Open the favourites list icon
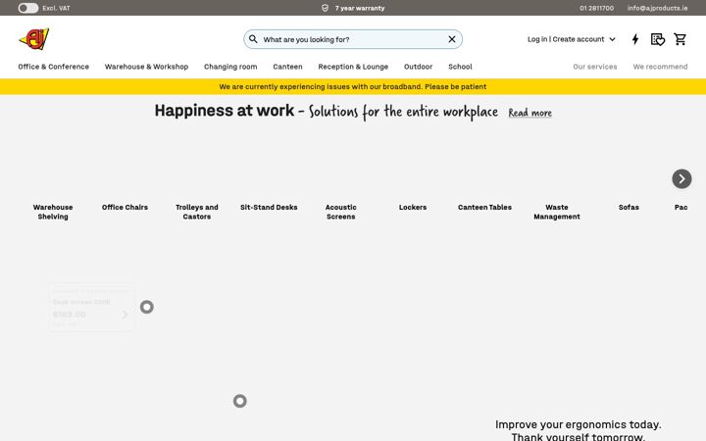The width and height of the screenshot is (706, 441). (x=658, y=39)
